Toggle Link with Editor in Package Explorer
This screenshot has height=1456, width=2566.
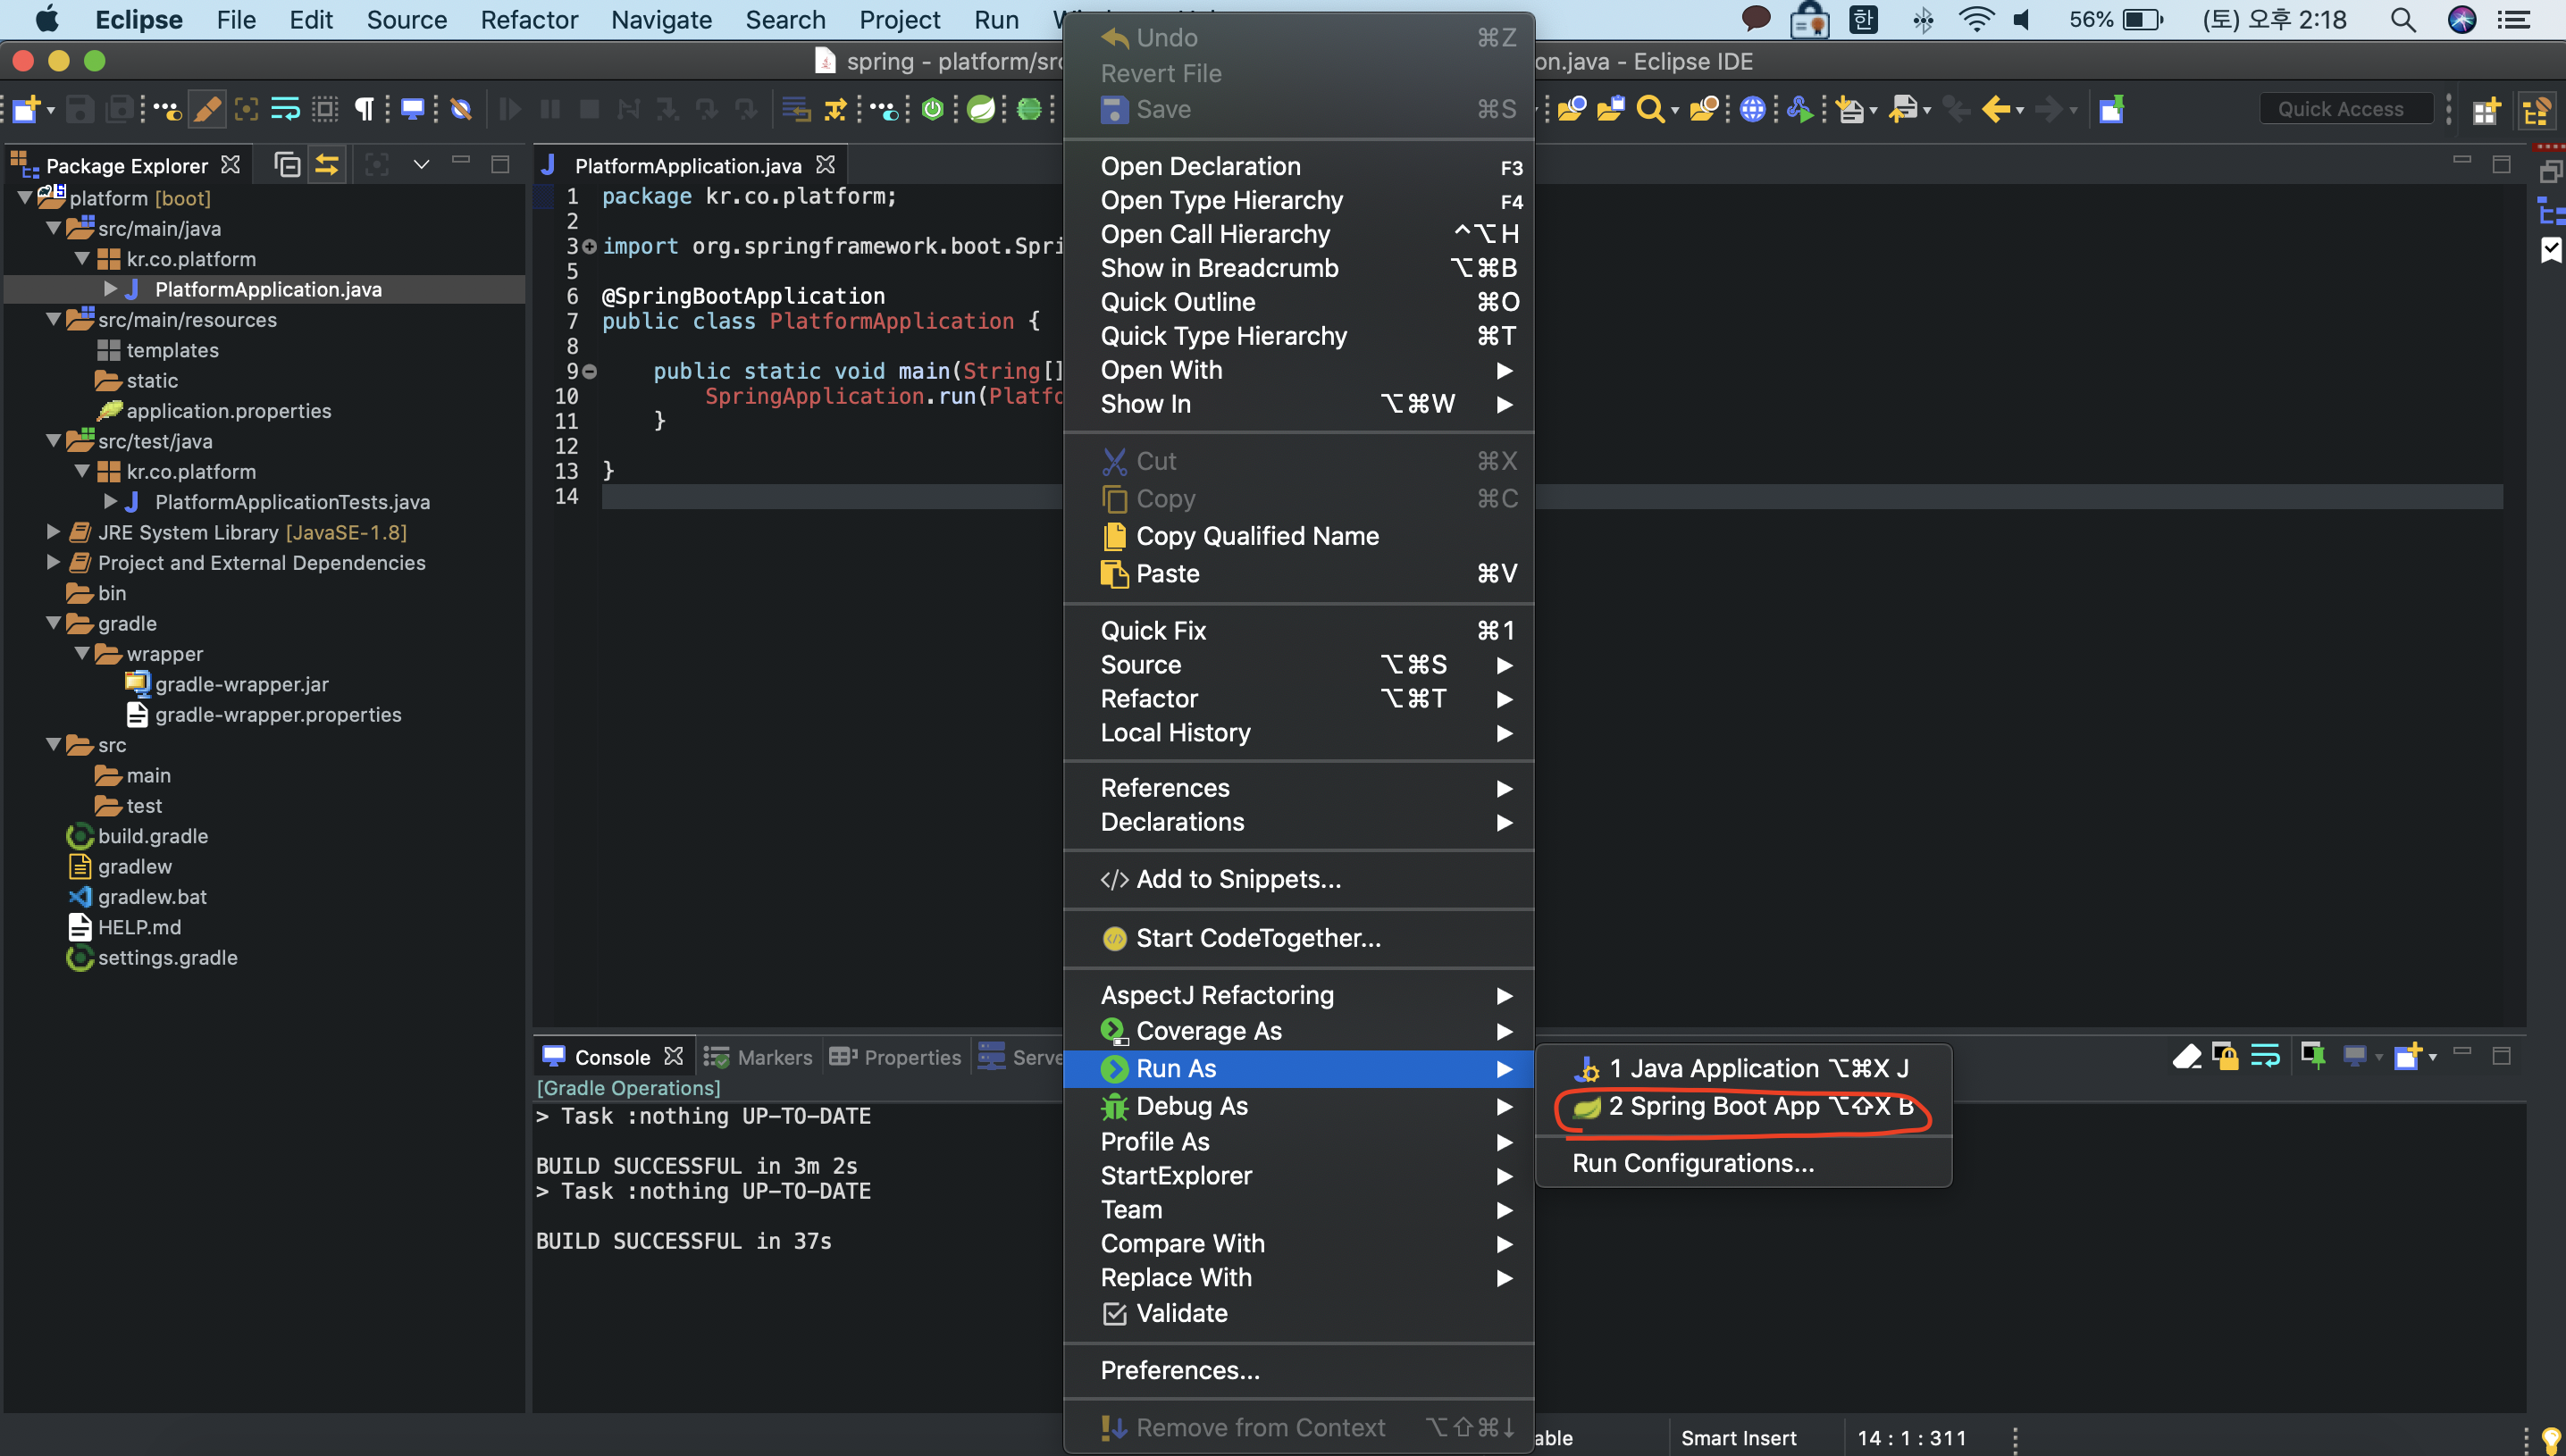click(x=327, y=164)
